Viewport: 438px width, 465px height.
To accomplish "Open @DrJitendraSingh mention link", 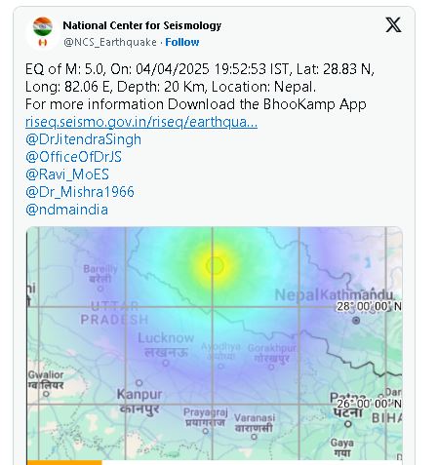I will 83,139.
